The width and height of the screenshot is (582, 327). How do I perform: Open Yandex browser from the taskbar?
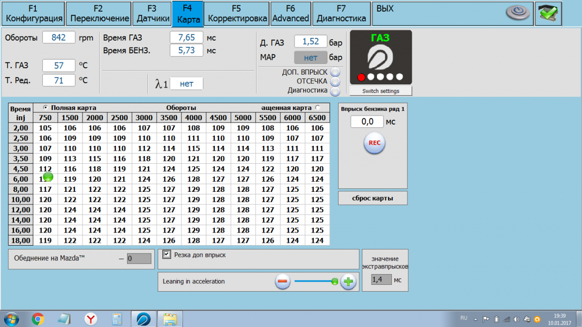point(91,319)
